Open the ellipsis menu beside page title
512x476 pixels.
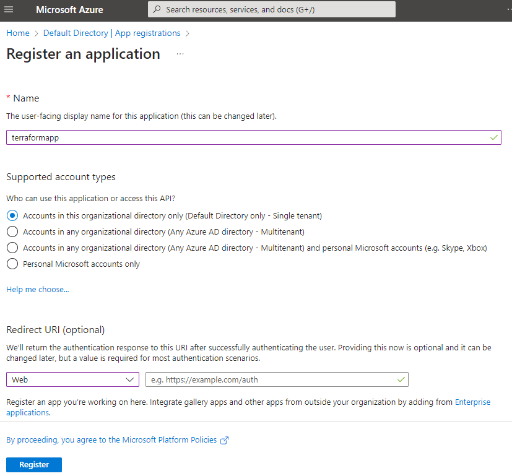(180, 54)
